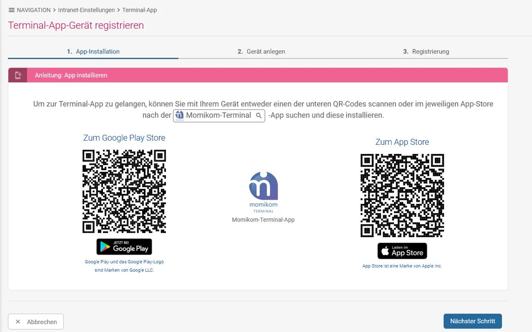Click the Abbrechen cancel button
532x332 pixels.
pyautogui.click(x=36, y=321)
